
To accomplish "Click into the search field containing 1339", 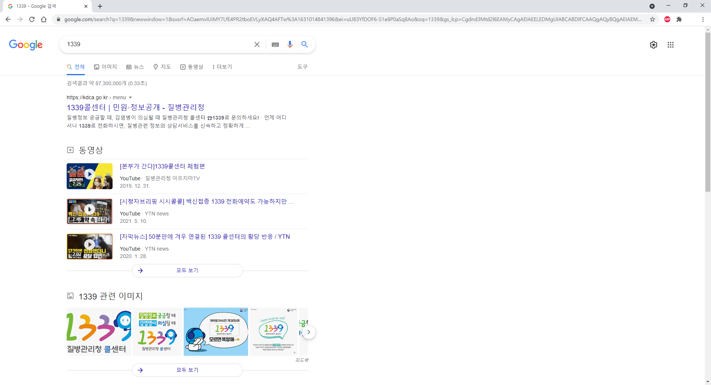I will point(157,44).
